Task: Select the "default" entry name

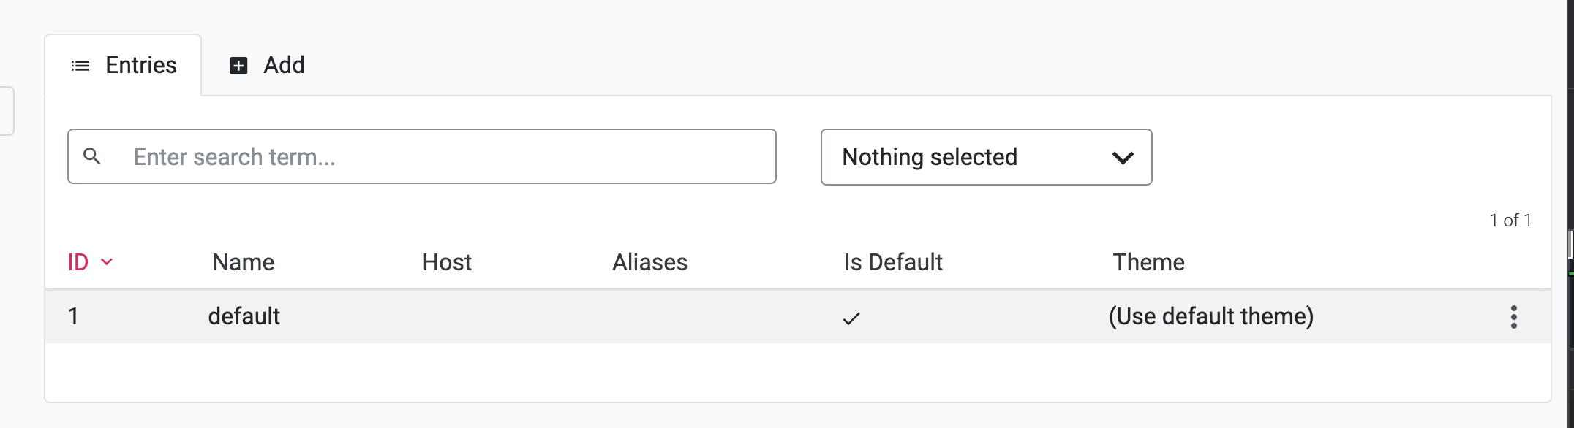Action: click(244, 316)
